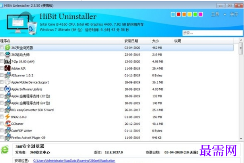
Task: Check the CutePDF Writer checkbox
Action: (x=2, y=130)
